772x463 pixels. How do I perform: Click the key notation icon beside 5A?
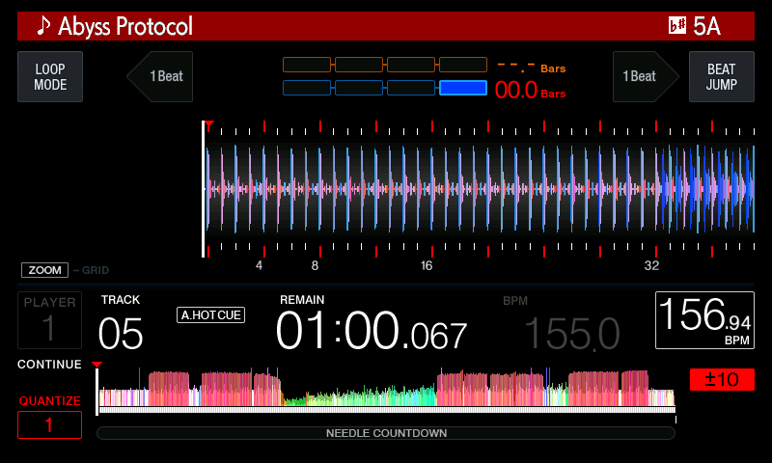pyautogui.click(x=677, y=26)
